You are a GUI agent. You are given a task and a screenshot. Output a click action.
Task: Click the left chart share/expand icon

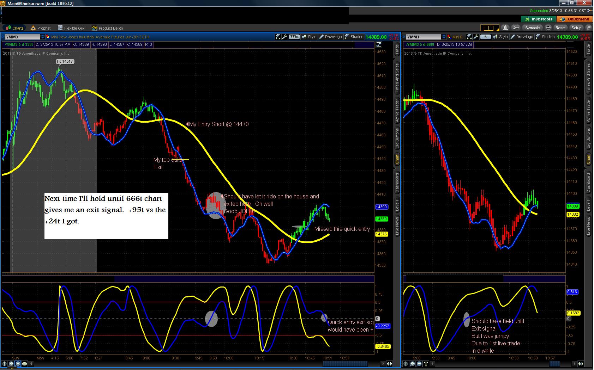pyautogui.click(x=278, y=37)
